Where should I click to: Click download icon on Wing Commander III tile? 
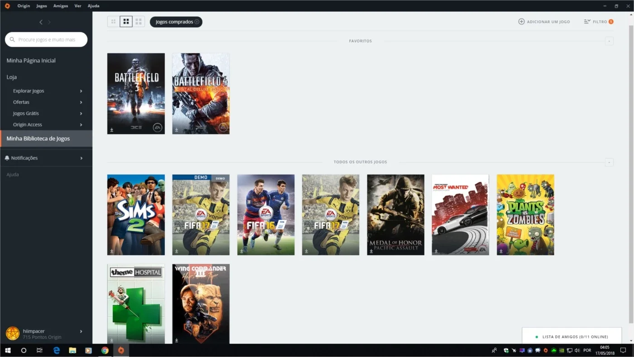coord(177,340)
